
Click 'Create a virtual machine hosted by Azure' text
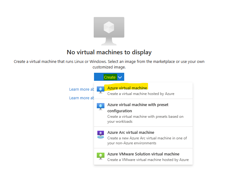click(141, 94)
